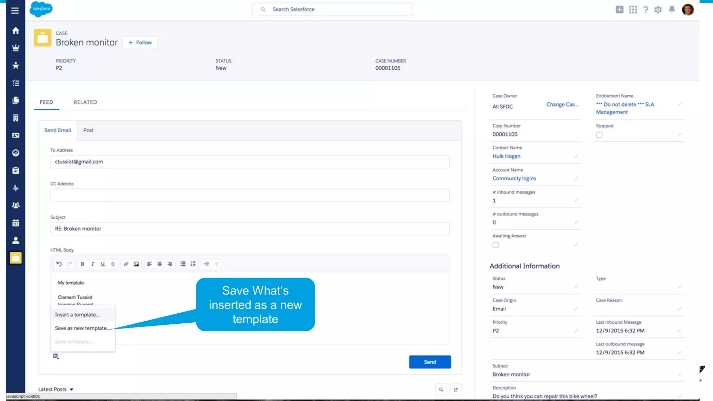Screen dimensions: 713x401
Task: Expand the Latest Posts sort dropdown
Action: click(56, 389)
